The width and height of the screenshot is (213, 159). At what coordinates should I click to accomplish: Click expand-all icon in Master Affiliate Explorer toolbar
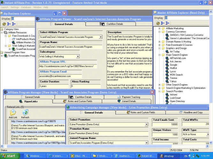(x=163, y=23)
